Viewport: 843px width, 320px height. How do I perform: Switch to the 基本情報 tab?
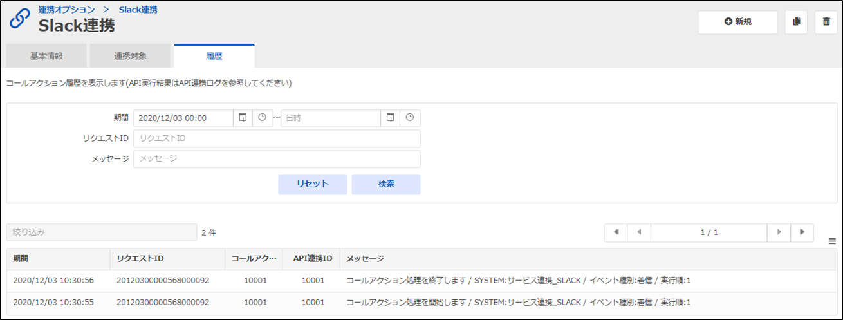pos(46,56)
